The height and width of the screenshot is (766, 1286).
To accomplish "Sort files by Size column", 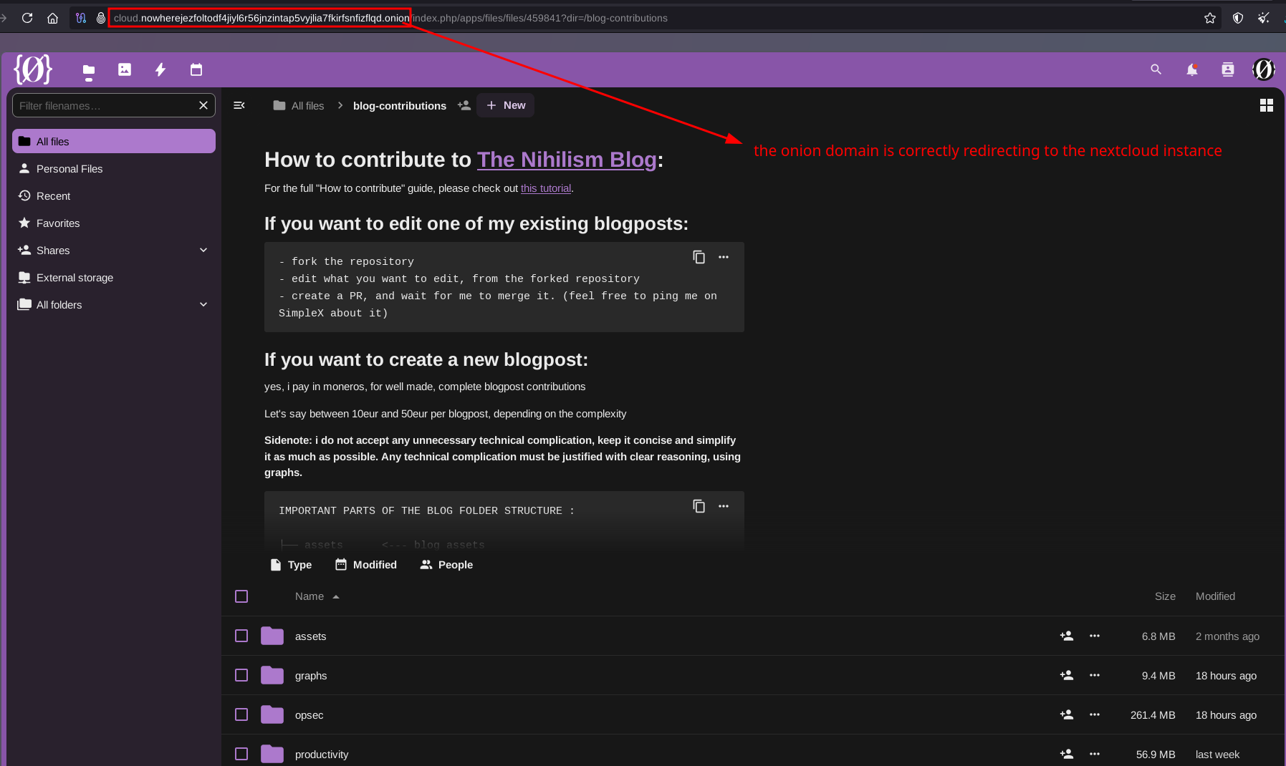I will 1165,596.
